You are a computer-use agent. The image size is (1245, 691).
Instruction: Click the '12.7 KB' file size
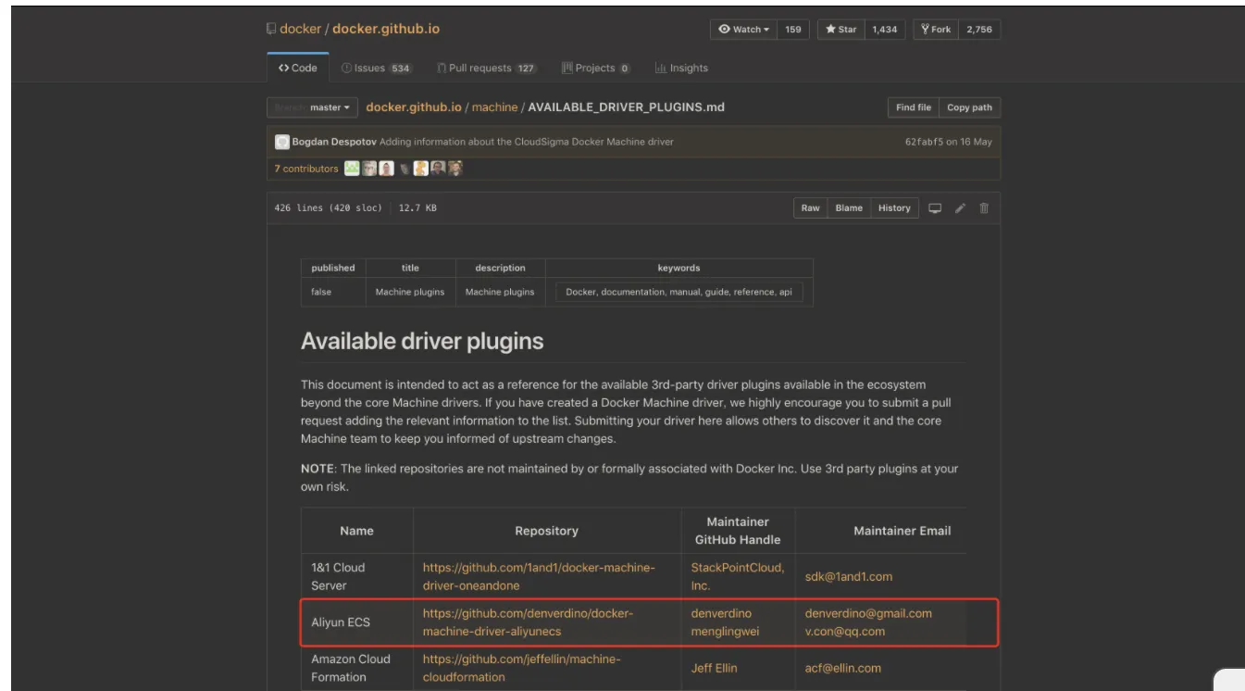click(417, 208)
